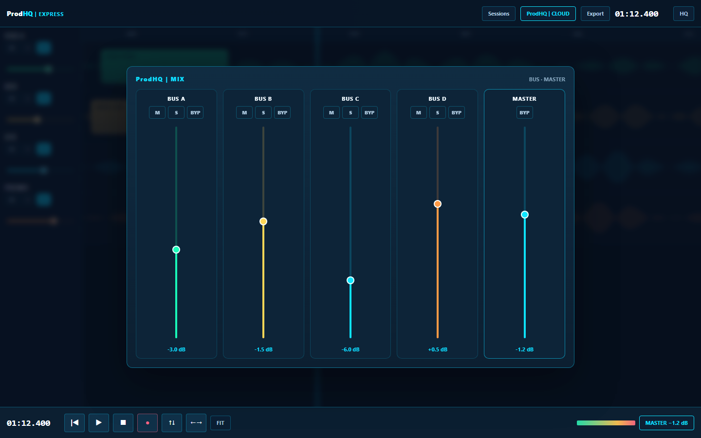Image resolution: width=701 pixels, height=438 pixels.
Task: Click the master level meter bar
Action: pos(606,423)
